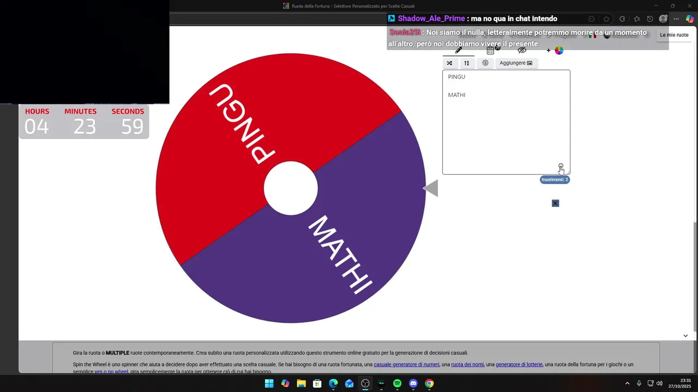Open Google Chrome from the taskbar
The image size is (698, 392).
tap(430, 383)
